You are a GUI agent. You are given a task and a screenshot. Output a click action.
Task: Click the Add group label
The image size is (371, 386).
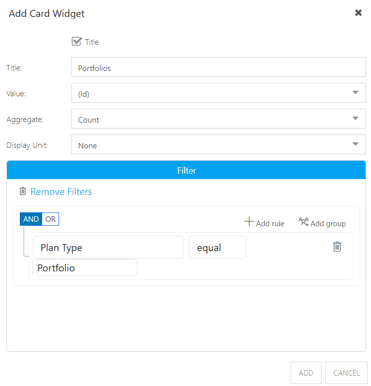point(328,224)
